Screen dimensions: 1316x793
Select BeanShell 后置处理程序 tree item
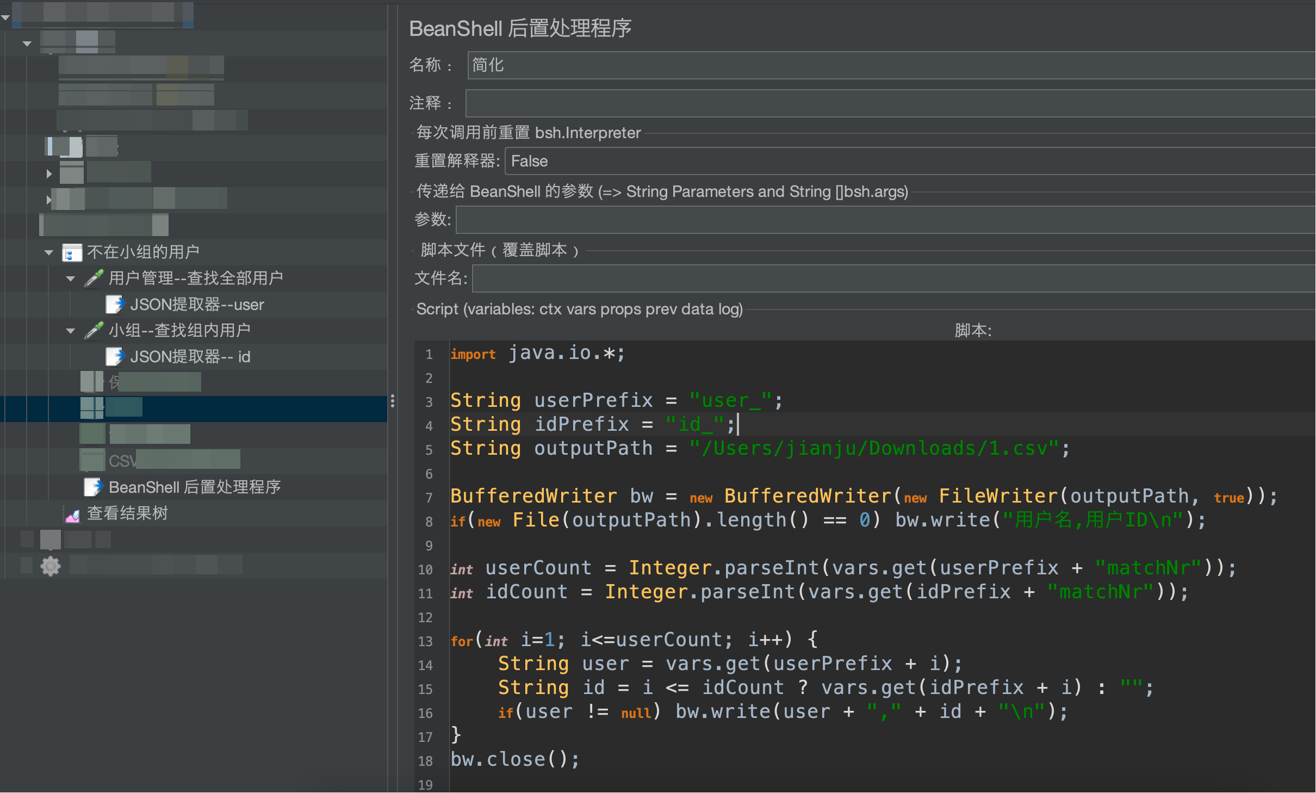(195, 487)
